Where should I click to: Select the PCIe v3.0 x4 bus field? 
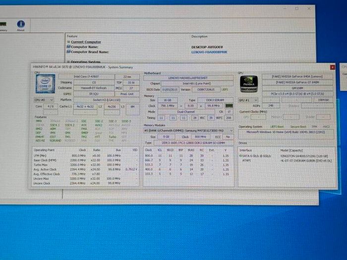tap(297, 94)
